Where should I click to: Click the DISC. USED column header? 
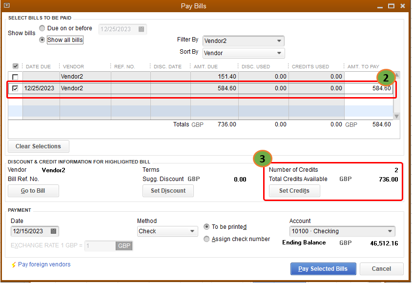256,67
